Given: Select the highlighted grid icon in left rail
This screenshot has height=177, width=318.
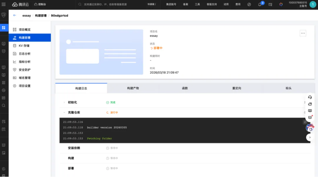Looking at the screenshot, I should (4, 28).
